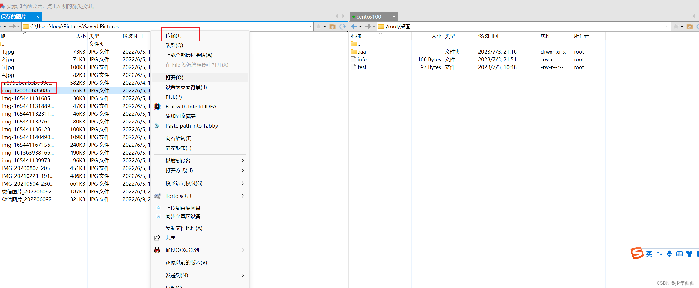The width and height of the screenshot is (699, 288).
Task: Click remote path field /root/桌面
Action: (524, 27)
